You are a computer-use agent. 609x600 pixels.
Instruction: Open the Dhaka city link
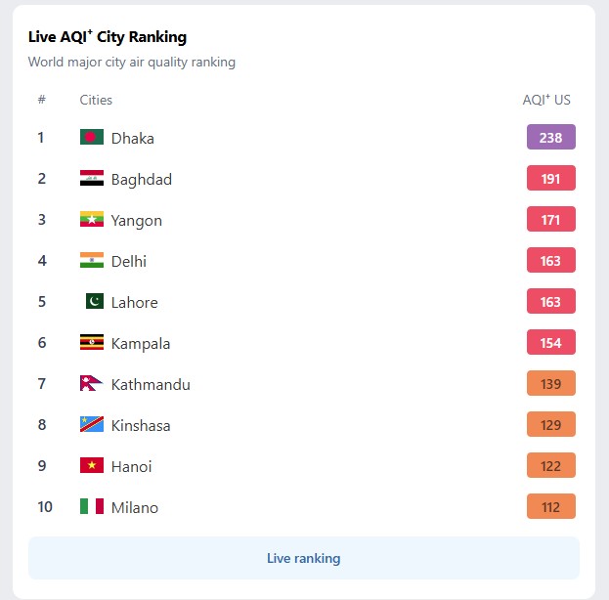132,138
